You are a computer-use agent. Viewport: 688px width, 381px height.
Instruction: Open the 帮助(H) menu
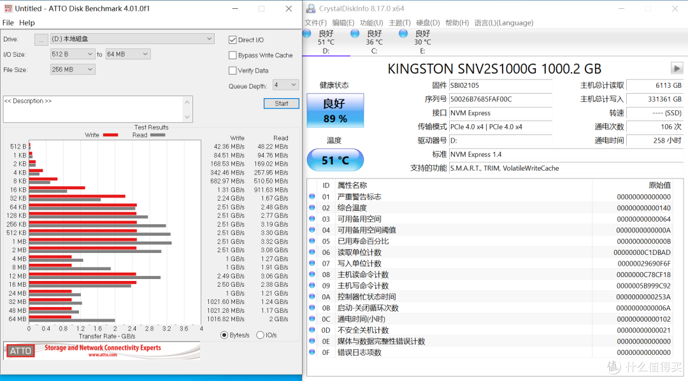457,23
